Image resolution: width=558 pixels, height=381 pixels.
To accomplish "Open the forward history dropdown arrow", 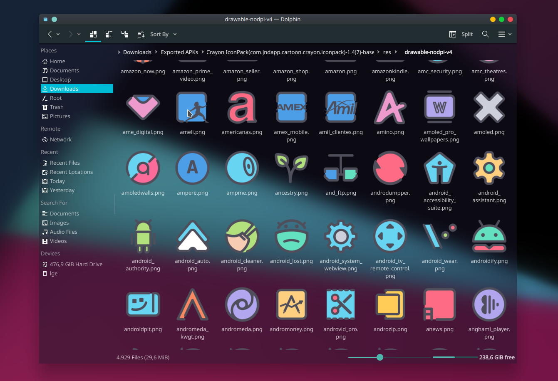I will (x=79, y=35).
